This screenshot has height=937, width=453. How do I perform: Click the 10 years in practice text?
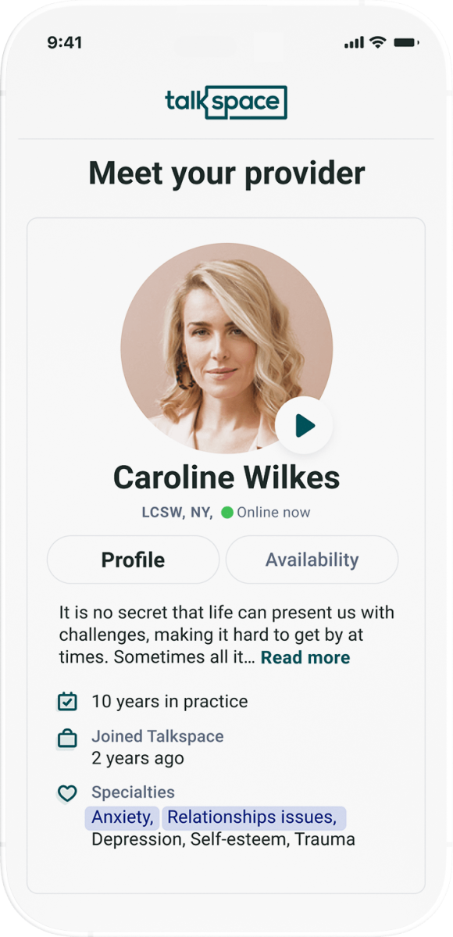click(169, 702)
